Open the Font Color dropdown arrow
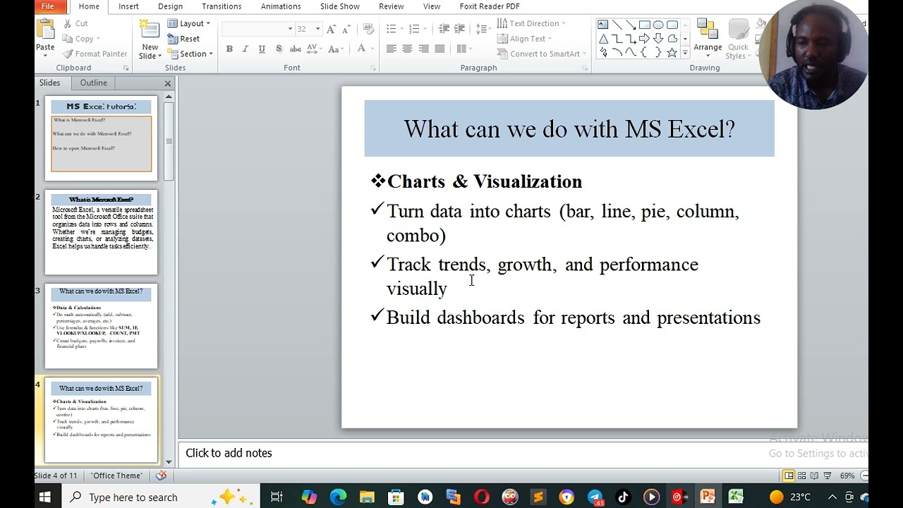903x508 pixels. pyautogui.click(x=372, y=49)
